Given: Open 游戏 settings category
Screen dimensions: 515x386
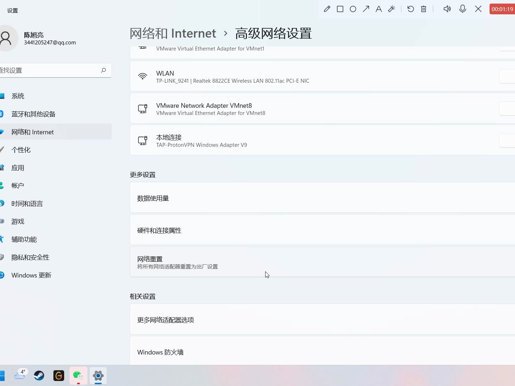Looking at the screenshot, I should pyautogui.click(x=56, y=221).
